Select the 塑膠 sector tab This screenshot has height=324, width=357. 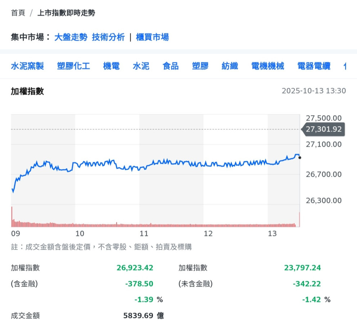pos(200,66)
